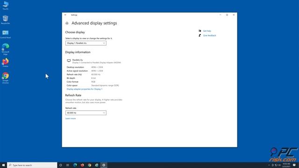Open the 60.000 Hz refresh rate dropdown
The image size is (299, 168).
tap(86, 113)
